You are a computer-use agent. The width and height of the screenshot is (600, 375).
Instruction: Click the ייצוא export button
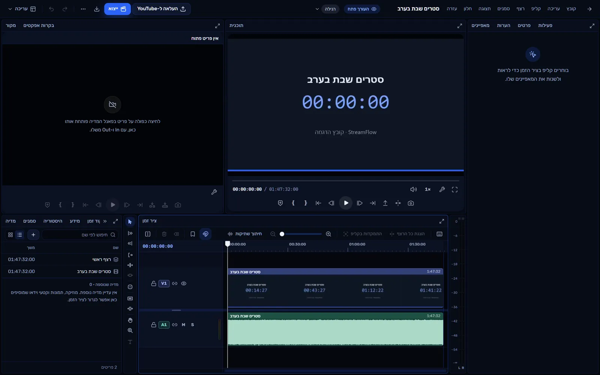click(117, 9)
